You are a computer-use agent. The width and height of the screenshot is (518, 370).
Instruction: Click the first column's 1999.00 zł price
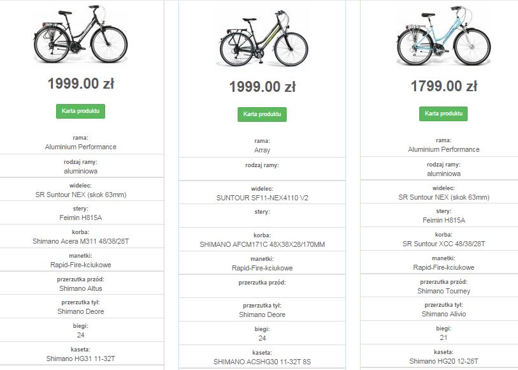pyautogui.click(x=81, y=84)
